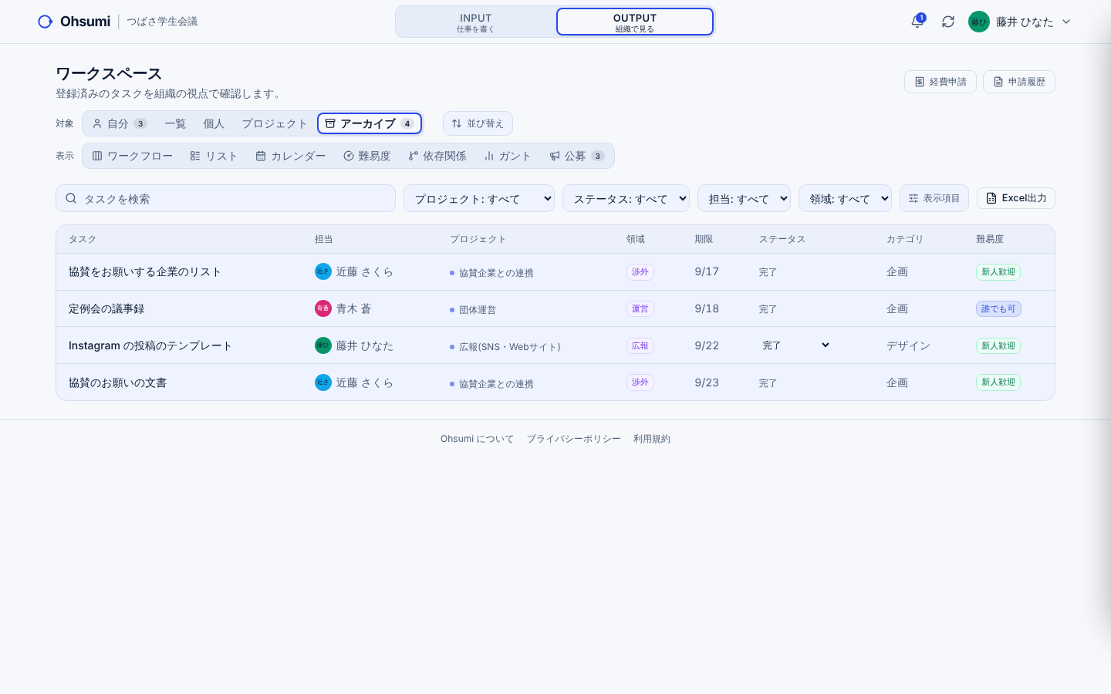Select the 一覧 target tab
Image resolution: width=1111 pixels, height=694 pixels.
(x=175, y=123)
